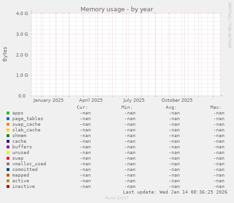The image size is (234, 203).
Task: Click the lime unused legend swatch
Action: (x=8, y=153)
